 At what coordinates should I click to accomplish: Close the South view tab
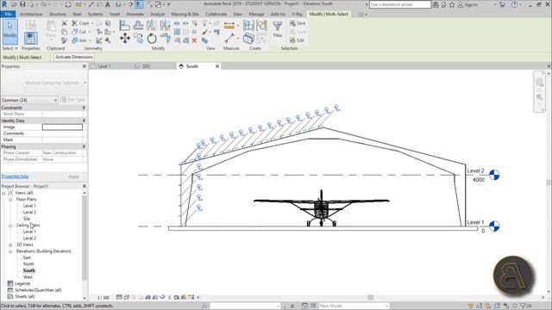(217, 66)
